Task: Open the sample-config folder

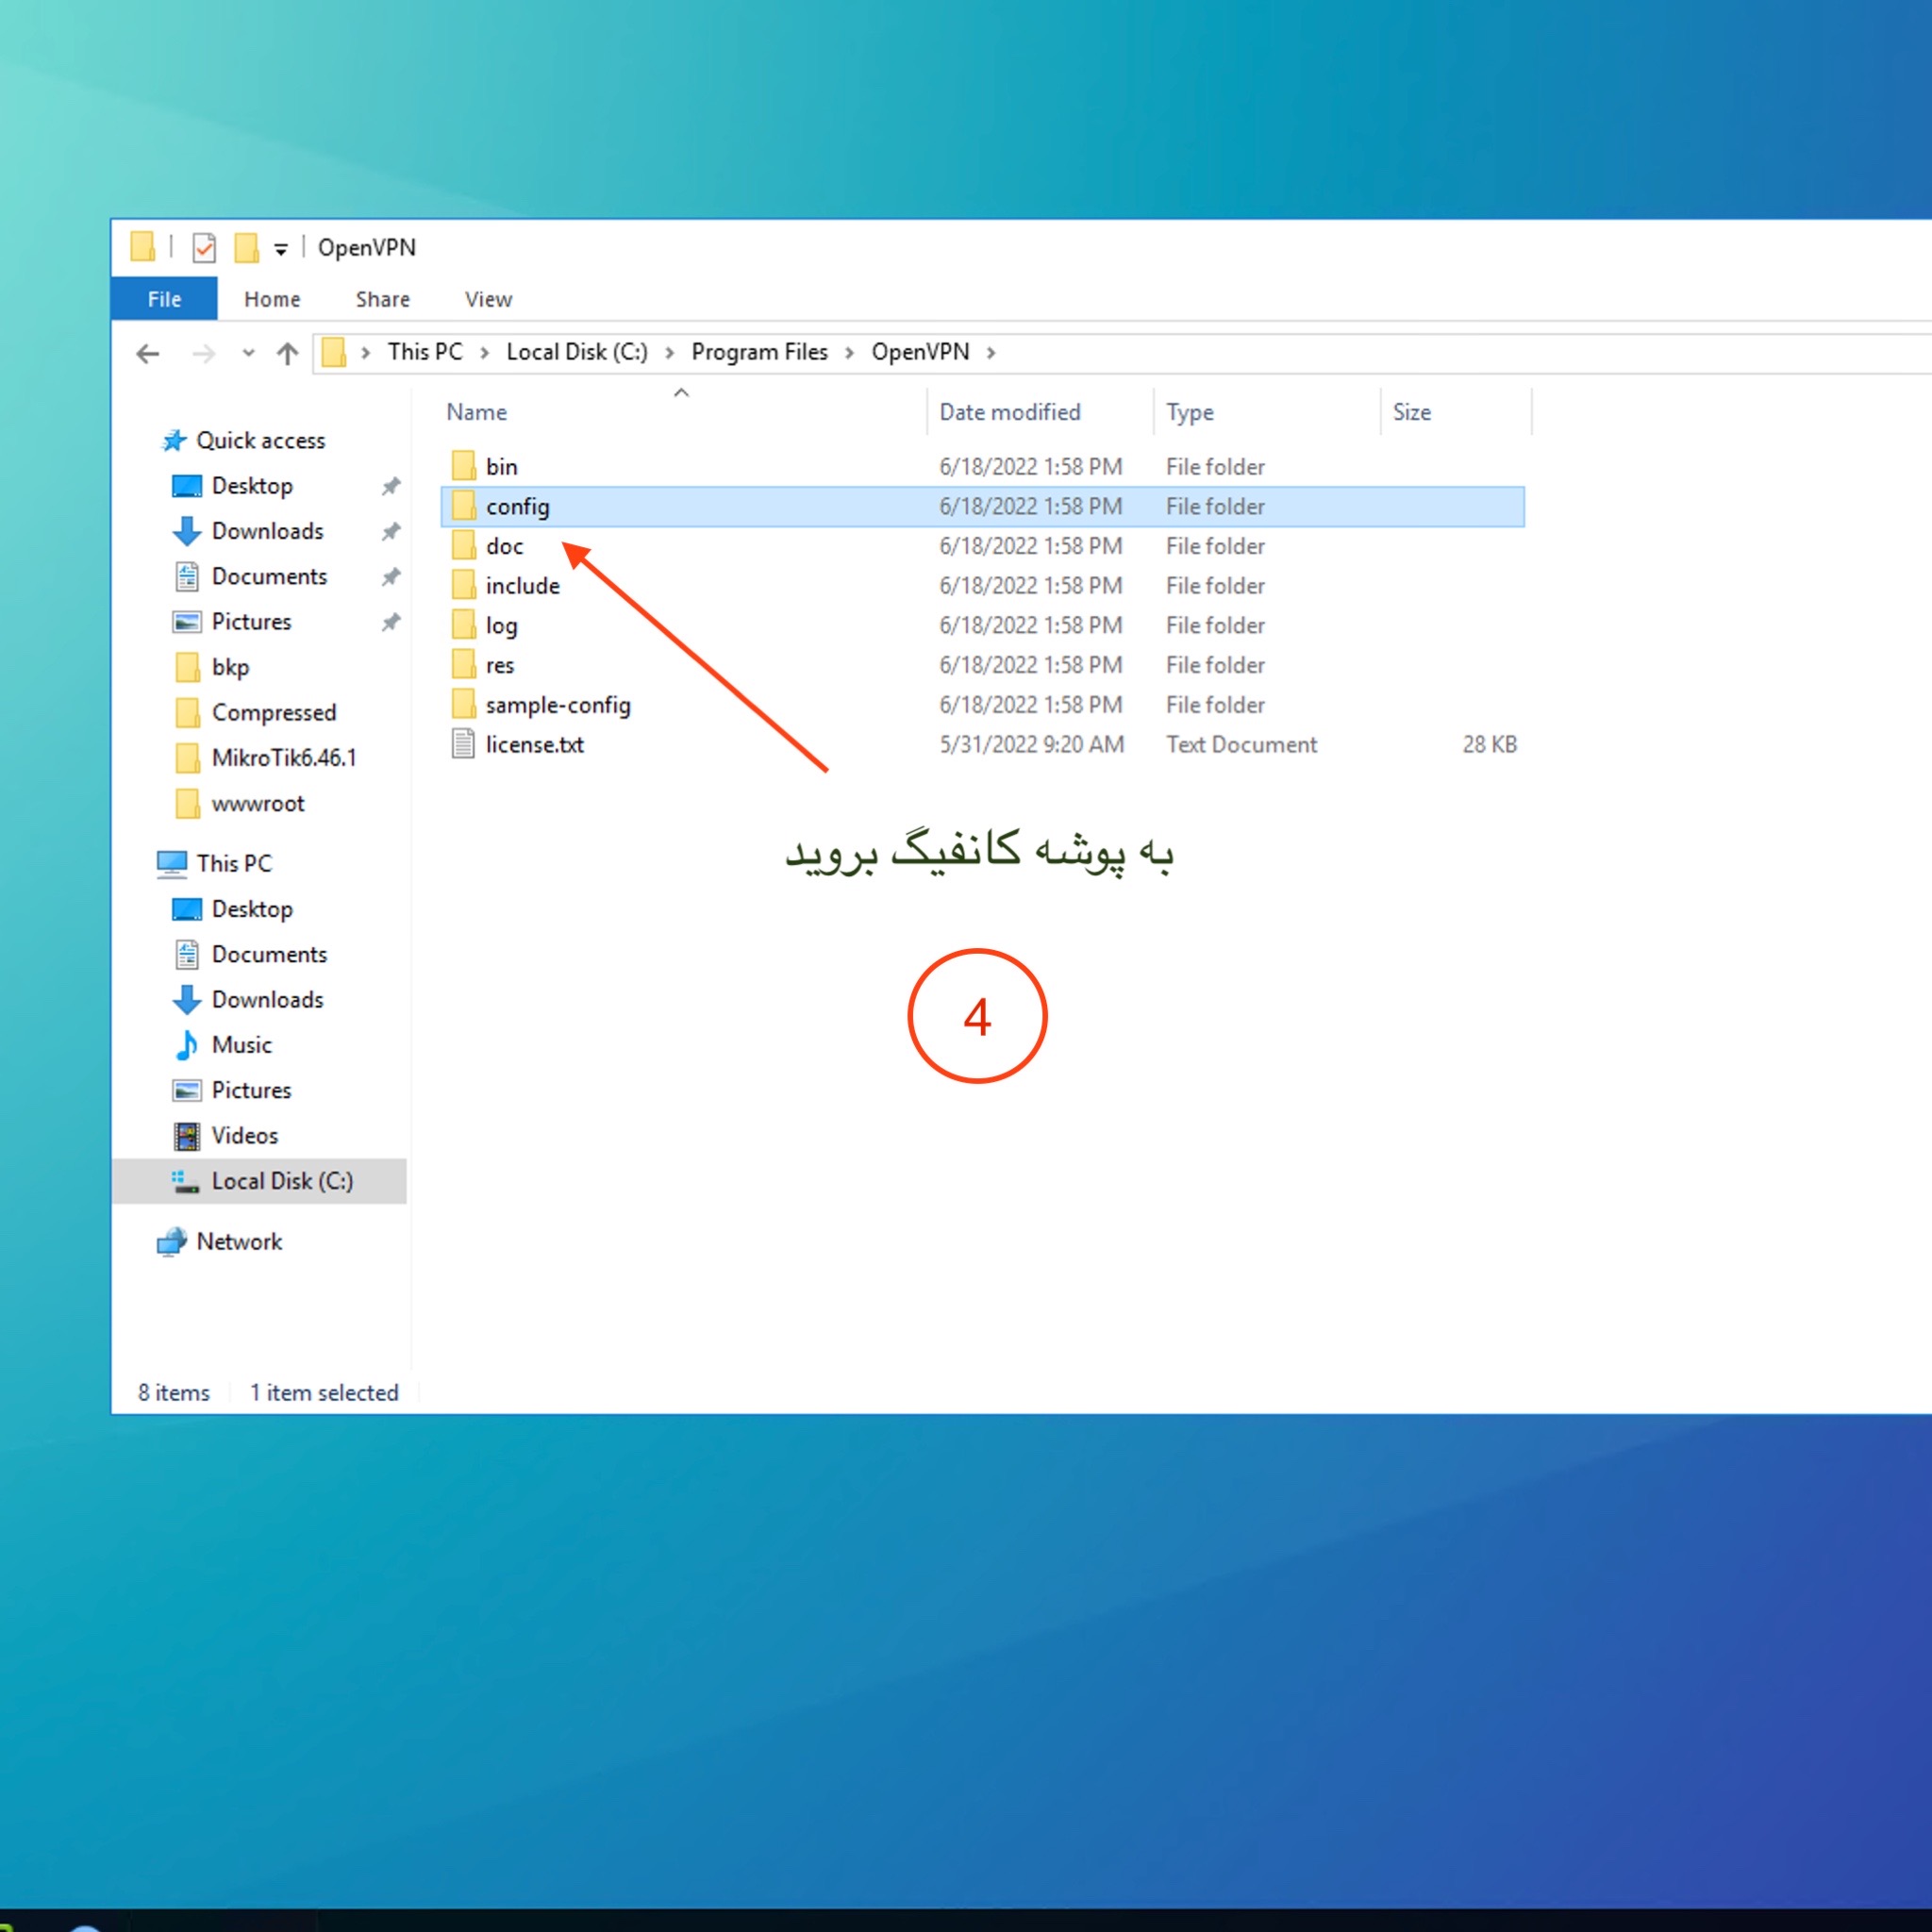Action: 558,703
